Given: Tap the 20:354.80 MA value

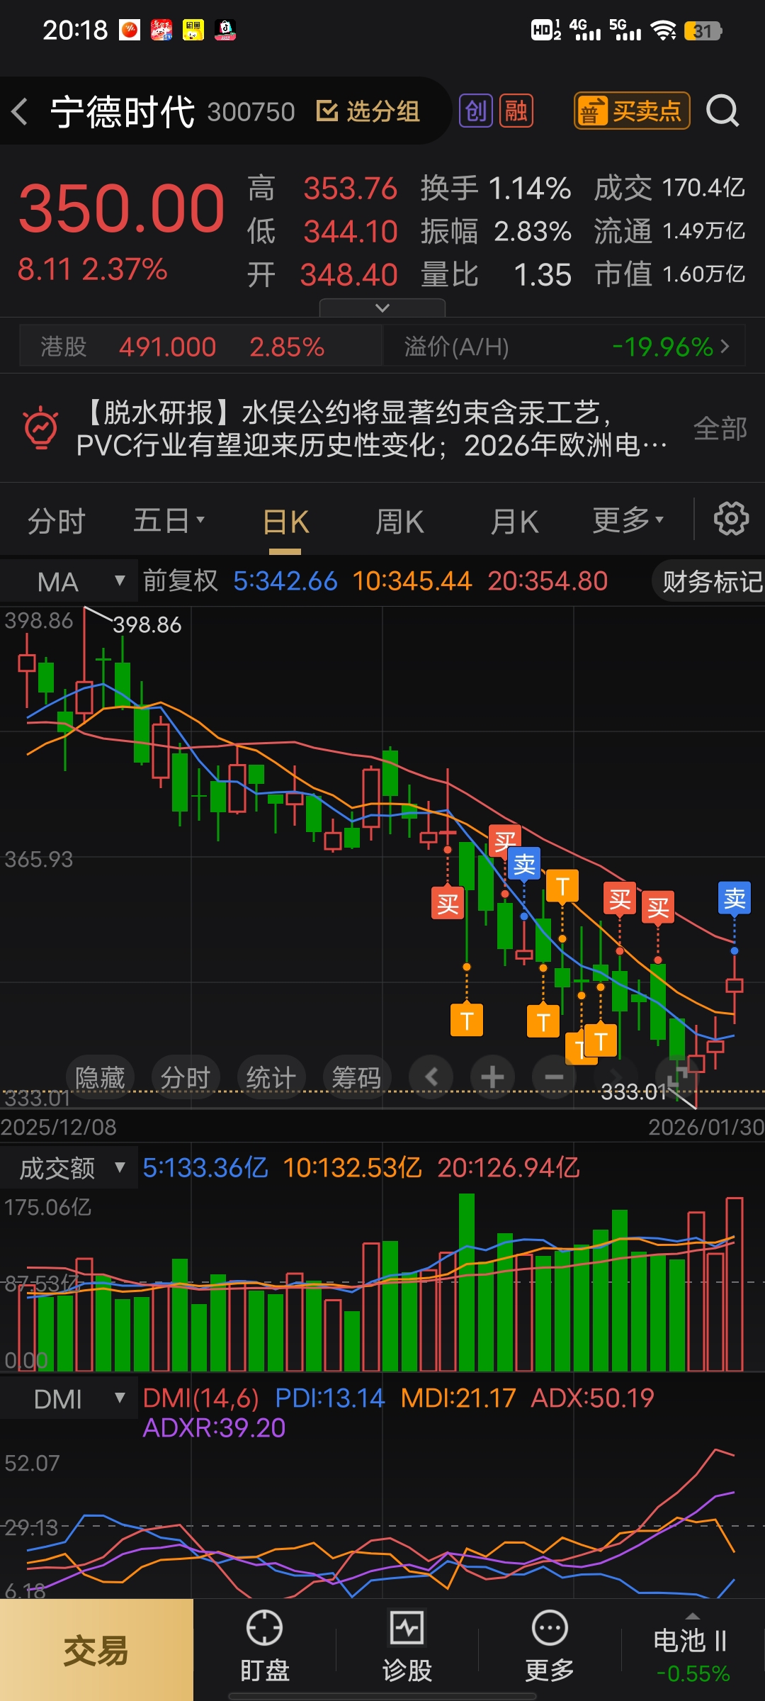Looking at the screenshot, I should click(548, 581).
